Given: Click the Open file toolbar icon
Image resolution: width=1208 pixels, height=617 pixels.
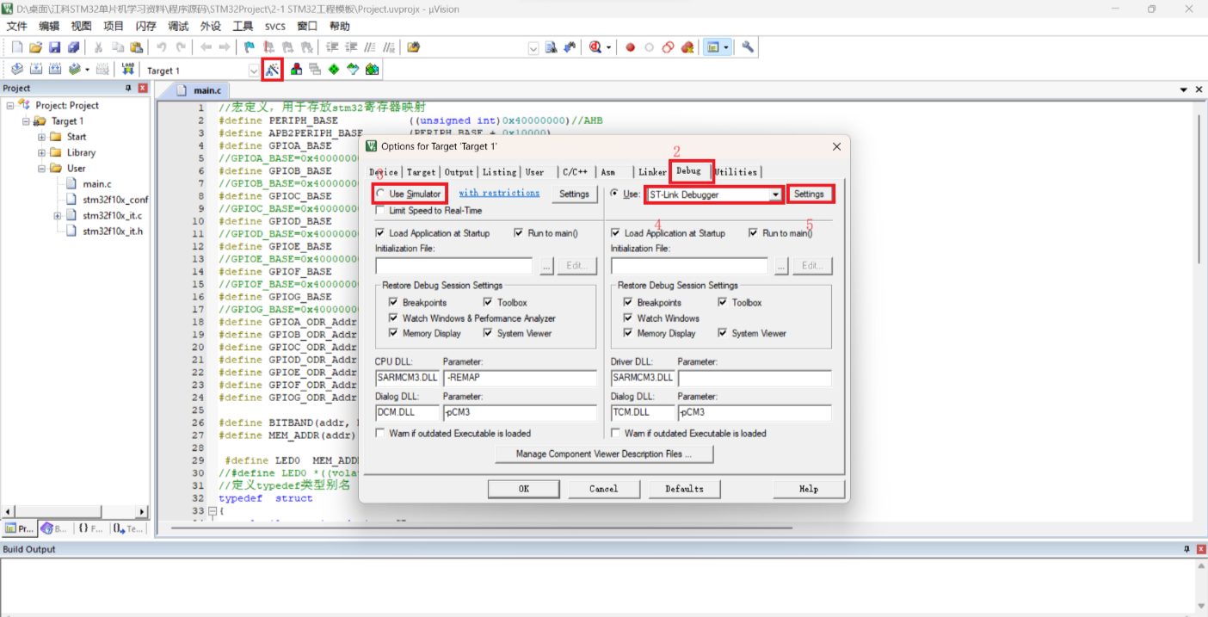Looking at the screenshot, I should pyautogui.click(x=35, y=47).
